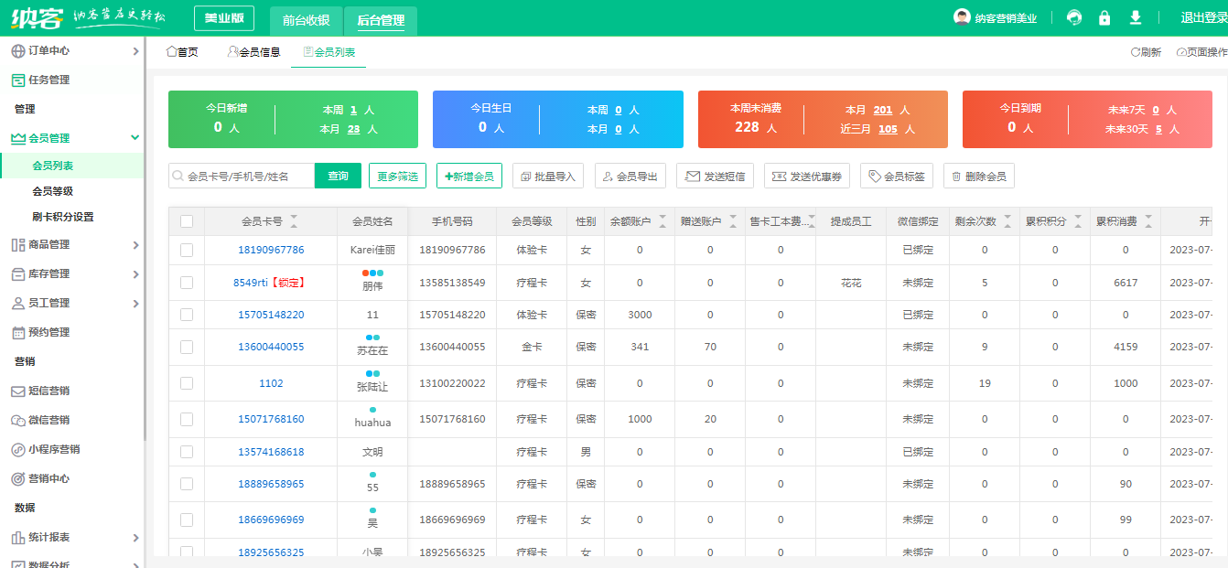The width and height of the screenshot is (1228, 568).
Task: Click the 花花 employee cell
Action: (x=851, y=283)
